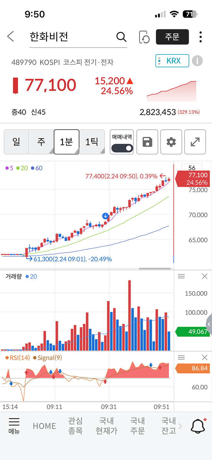Go to 국내잔고 in bottom navigation

[168, 425]
